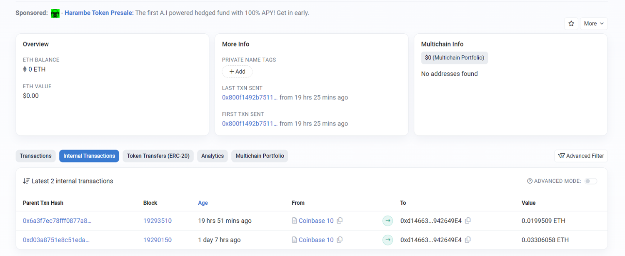Switch to the Transactions tab

(36, 156)
